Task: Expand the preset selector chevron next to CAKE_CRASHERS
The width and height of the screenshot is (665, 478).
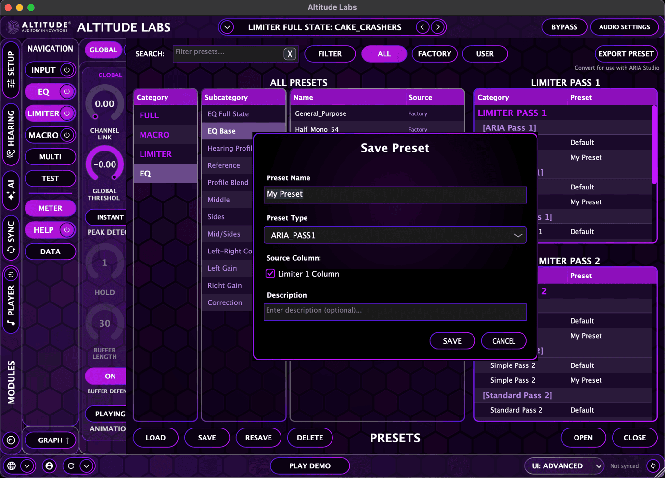Action: click(x=227, y=27)
